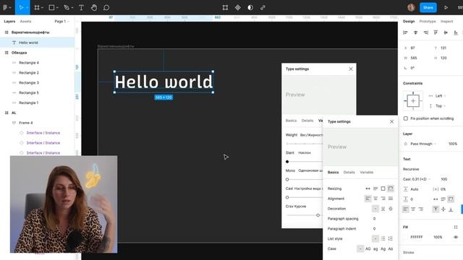
Task: Click the align left icon in Design panel
Action: (x=405, y=32)
